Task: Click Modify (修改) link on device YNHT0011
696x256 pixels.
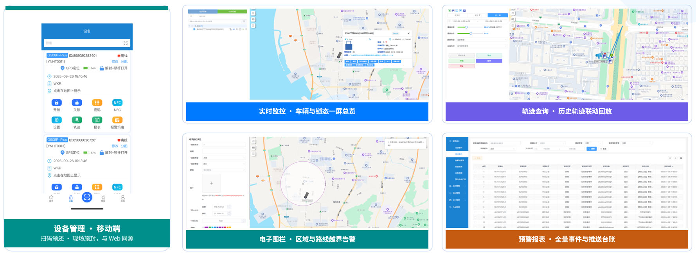Action: tap(115, 61)
